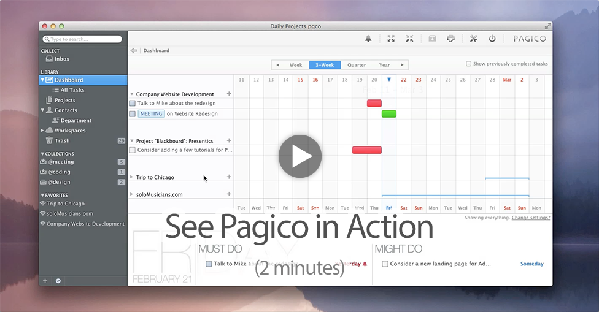
Task: Select red bar for Talk to Mike
Action: pyautogui.click(x=374, y=103)
